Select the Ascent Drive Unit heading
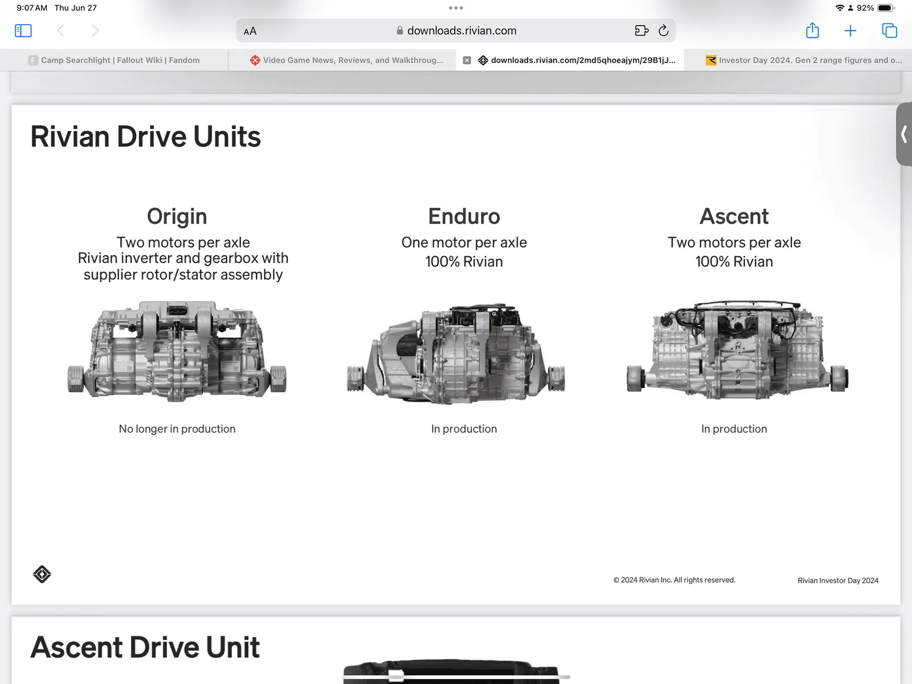The height and width of the screenshot is (684, 912). click(x=145, y=647)
